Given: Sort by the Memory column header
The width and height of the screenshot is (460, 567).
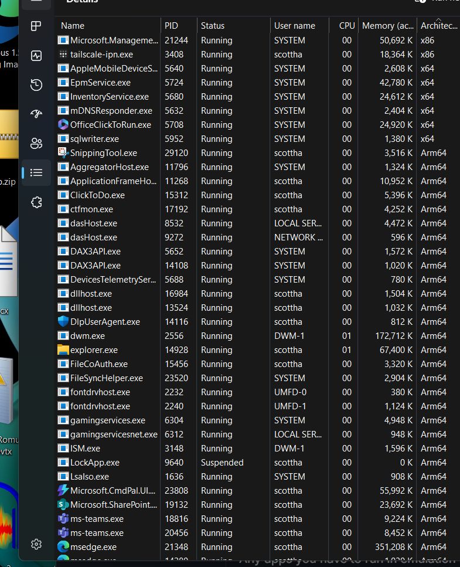Looking at the screenshot, I should [x=387, y=26].
